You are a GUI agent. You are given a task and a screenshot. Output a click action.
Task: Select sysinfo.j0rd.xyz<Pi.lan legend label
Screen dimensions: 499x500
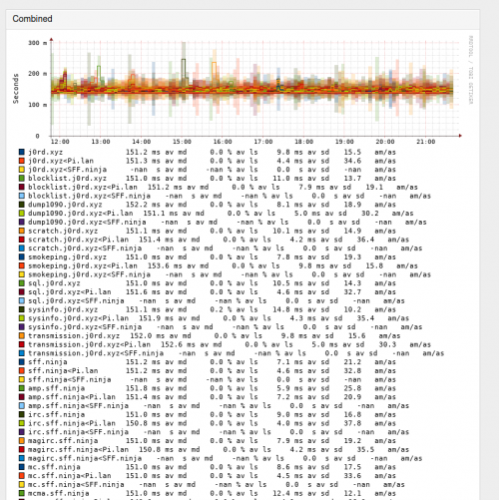[x=78, y=318]
